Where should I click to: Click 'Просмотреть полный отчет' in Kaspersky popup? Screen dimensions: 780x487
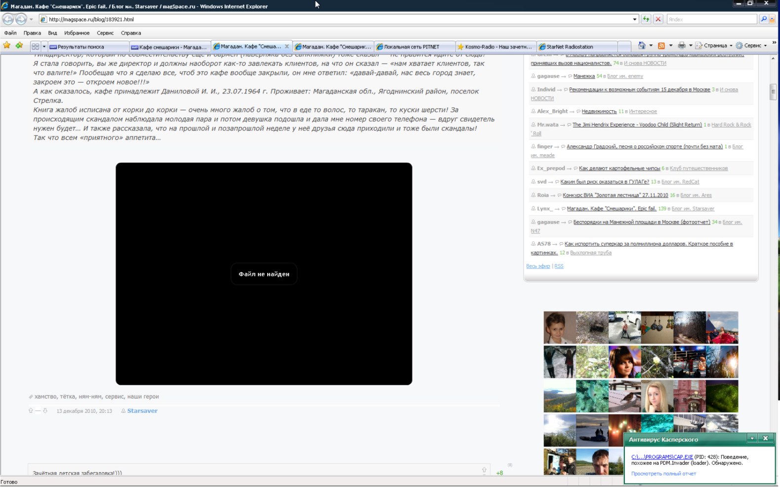point(663,474)
